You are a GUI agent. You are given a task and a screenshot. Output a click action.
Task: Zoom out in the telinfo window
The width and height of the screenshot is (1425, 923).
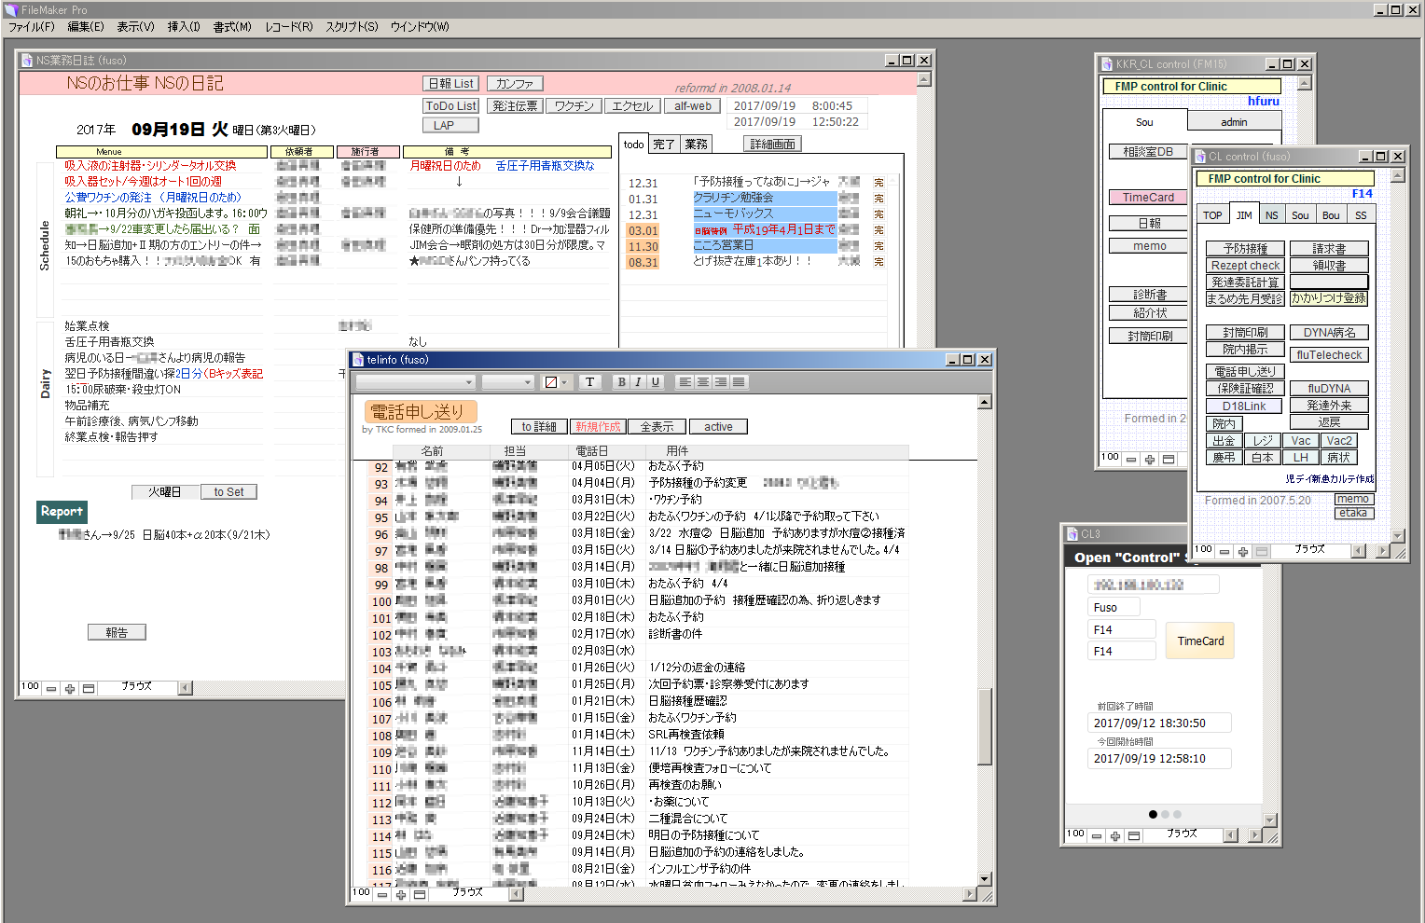[382, 895]
